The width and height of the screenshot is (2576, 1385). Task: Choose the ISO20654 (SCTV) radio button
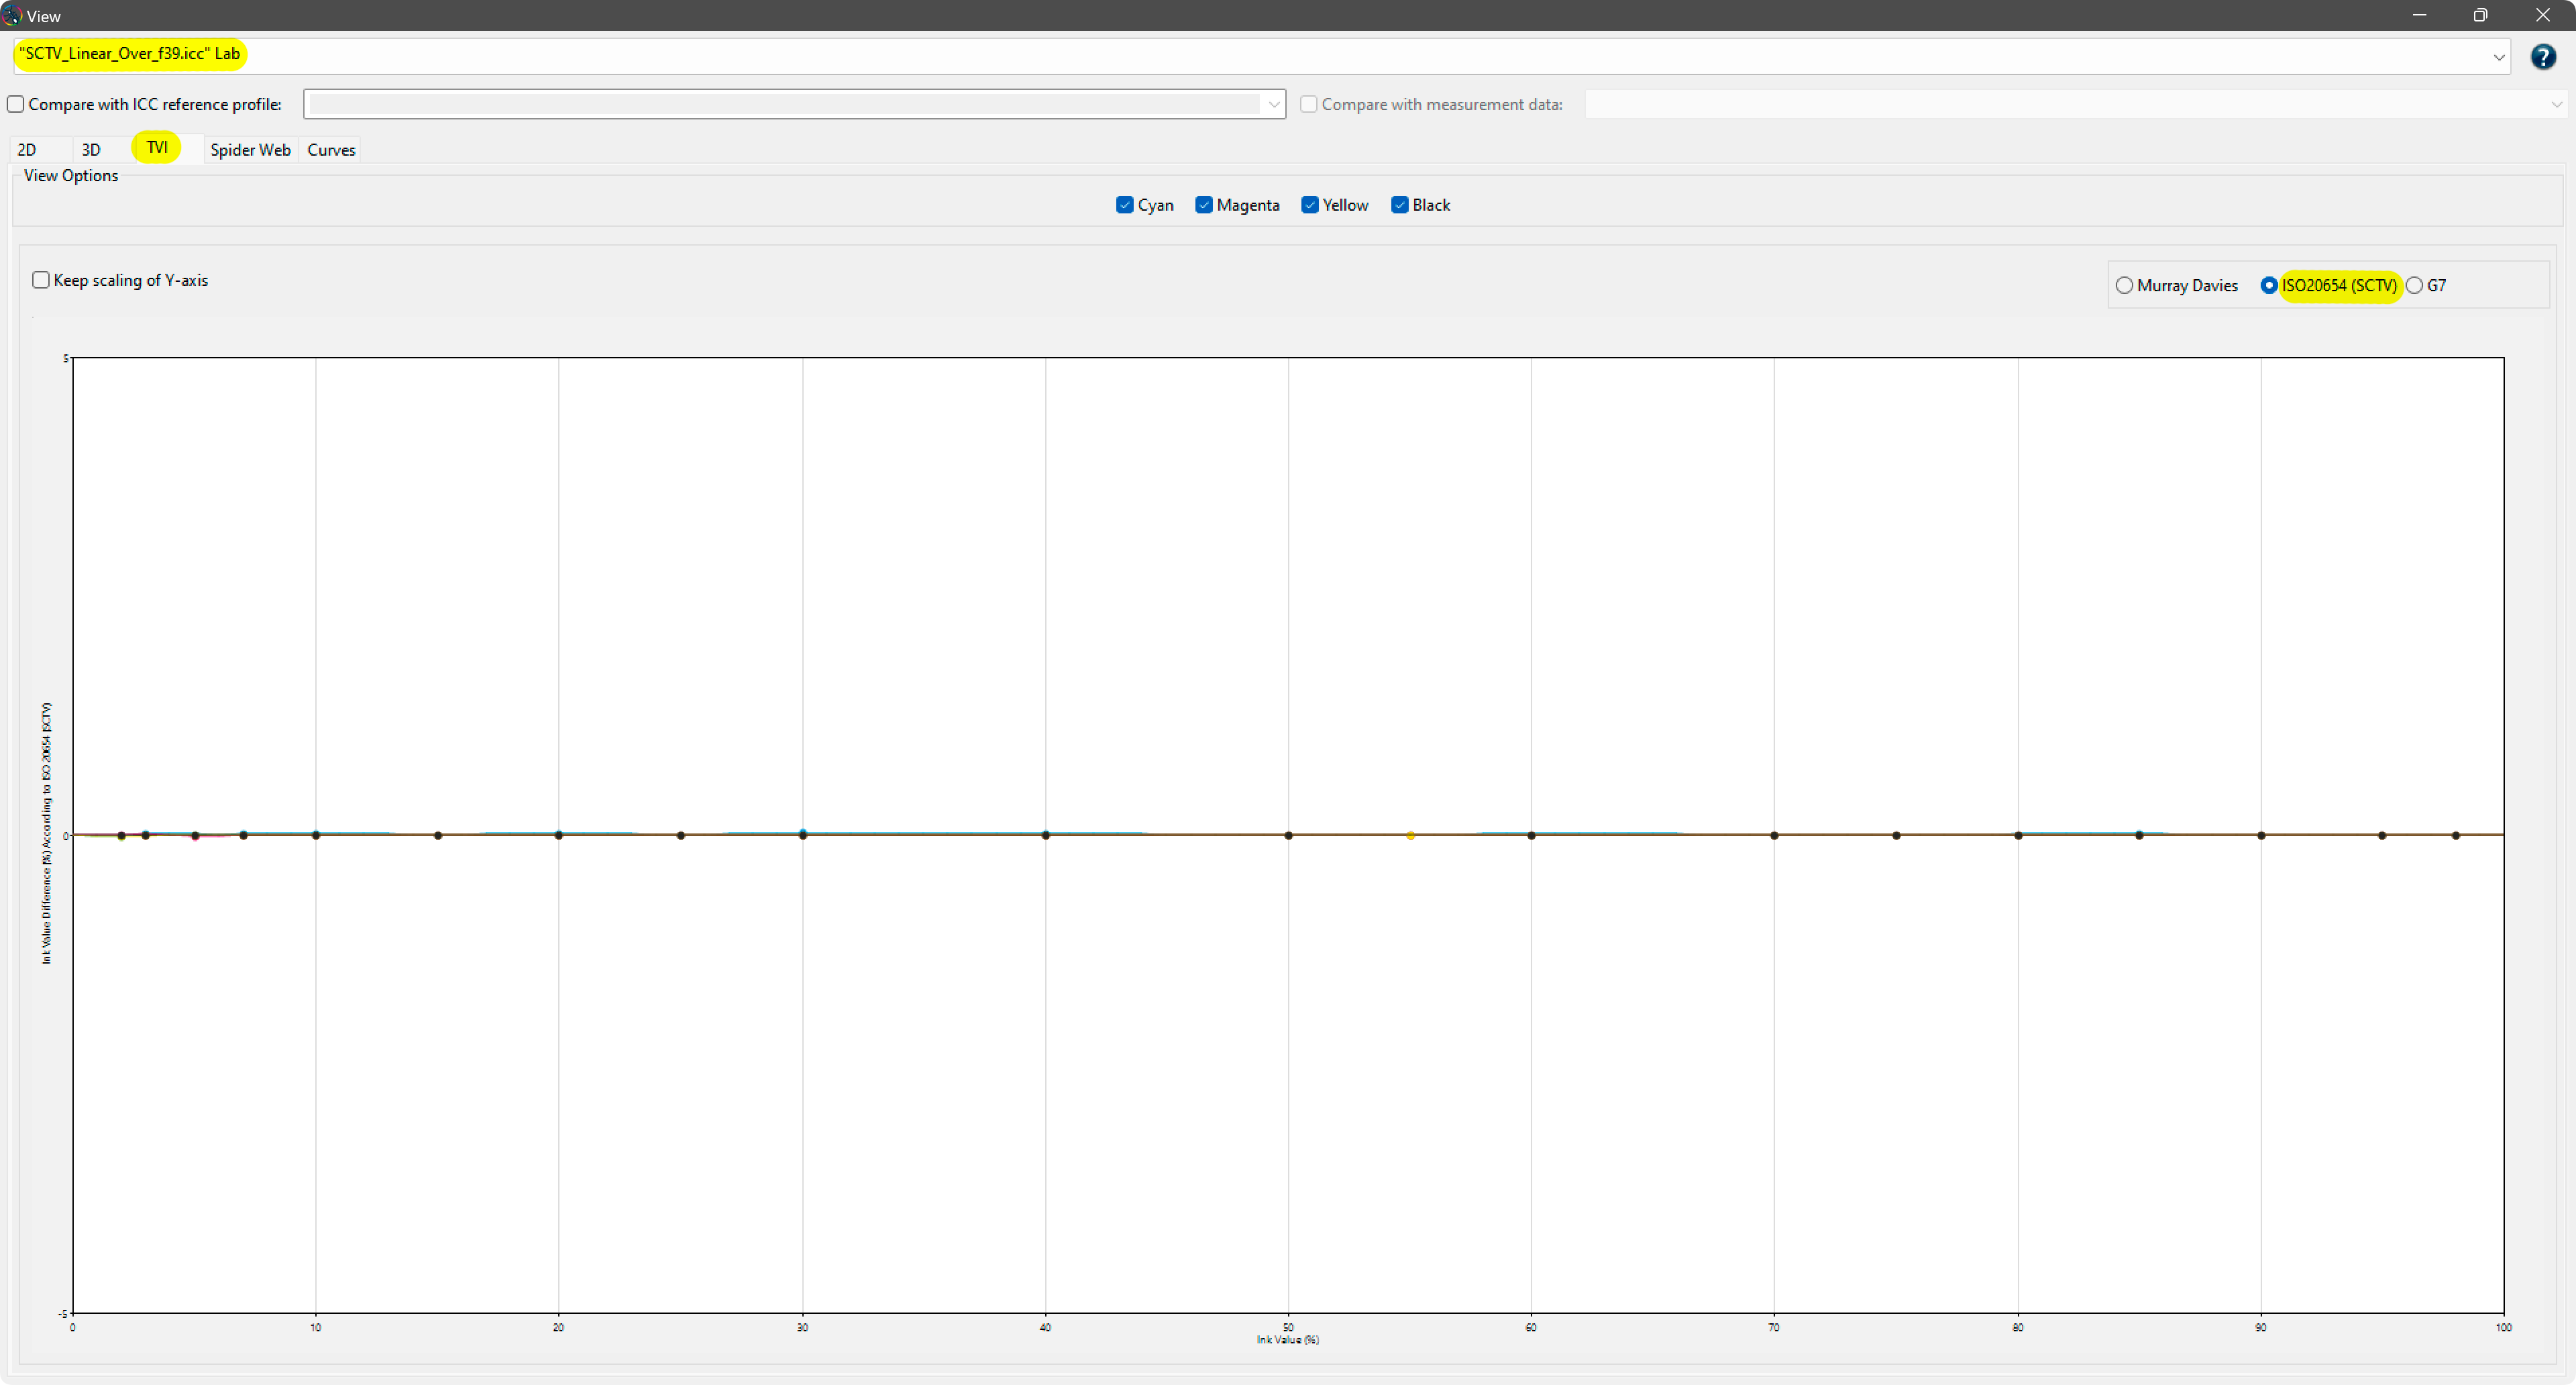pyautogui.click(x=2269, y=286)
